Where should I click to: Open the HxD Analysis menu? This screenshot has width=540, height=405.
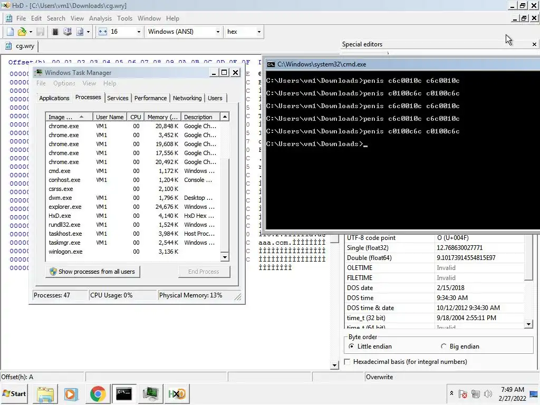pyautogui.click(x=100, y=18)
